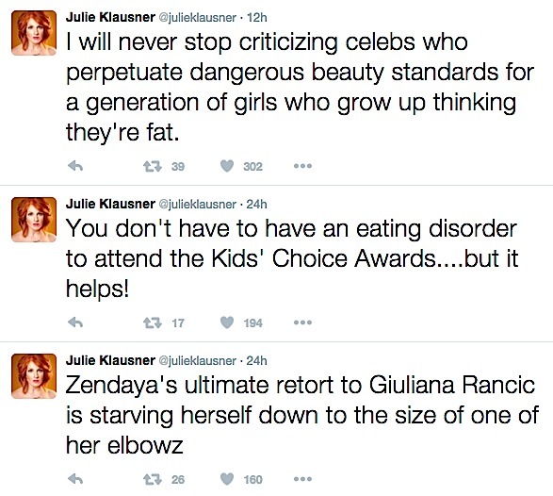Screen dimensions: 553x496
Task: Like the tweet with 160 likes
Action: click(x=227, y=479)
